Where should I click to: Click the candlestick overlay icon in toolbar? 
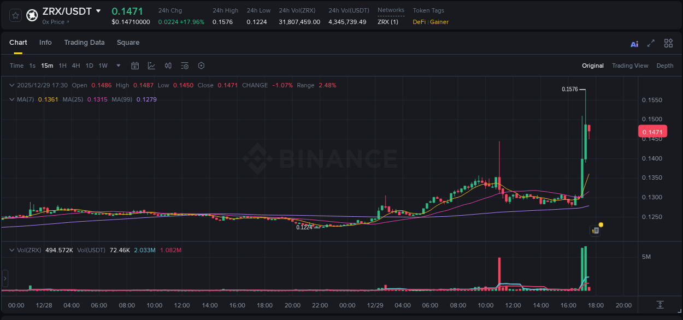[x=168, y=66]
